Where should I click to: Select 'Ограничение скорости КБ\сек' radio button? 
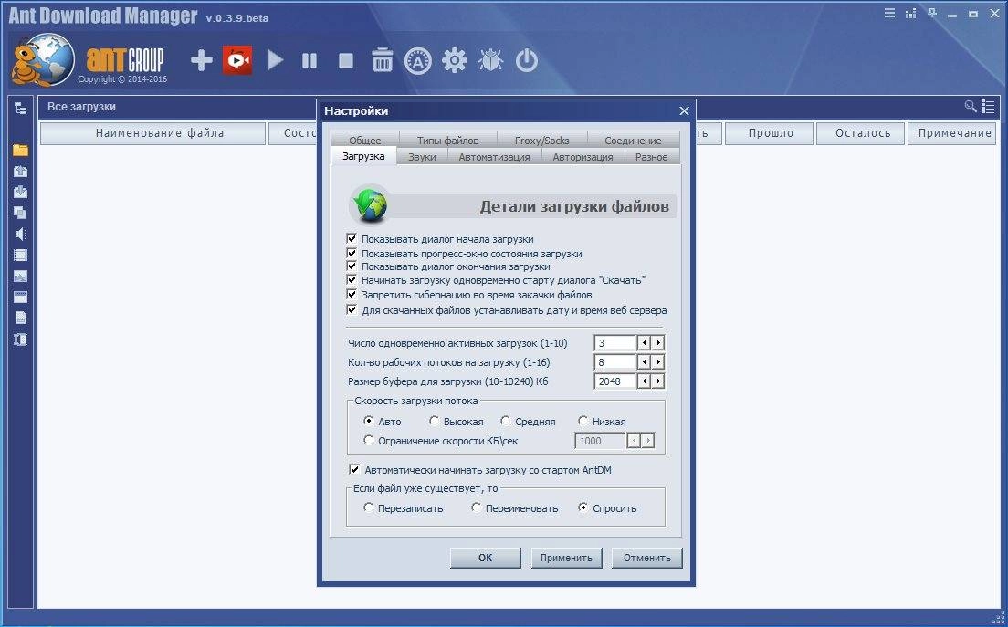click(x=368, y=440)
